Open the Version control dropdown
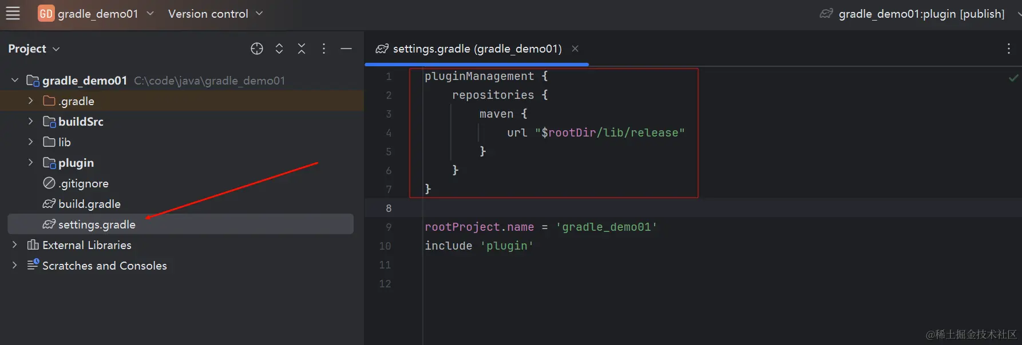 click(x=215, y=13)
